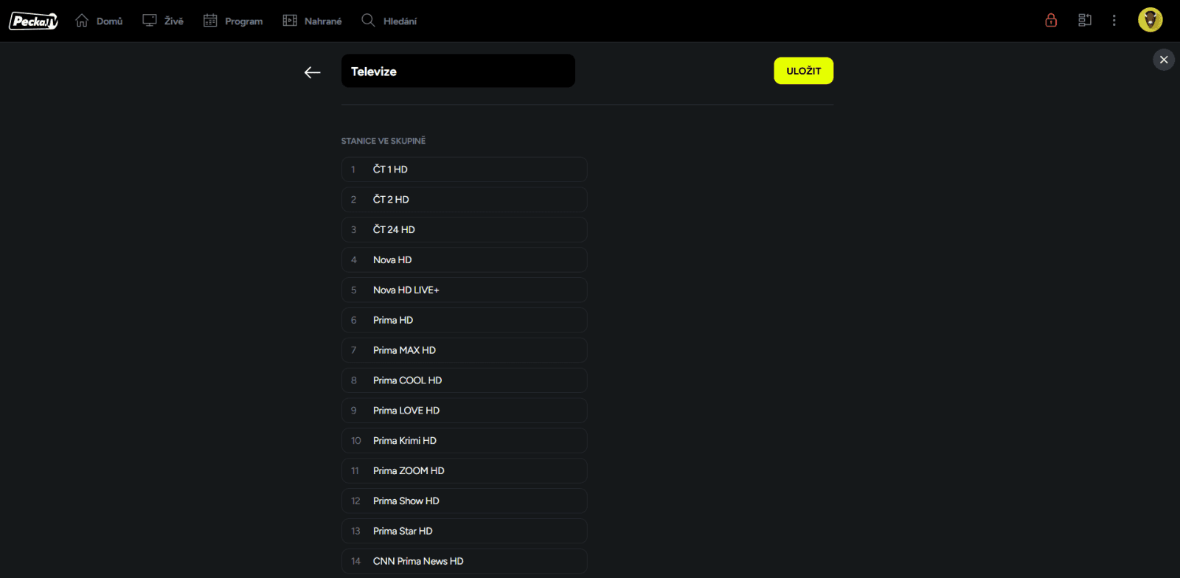This screenshot has width=1180, height=578.
Task: Select station row ČT 2 HD
Action: coord(464,200)
